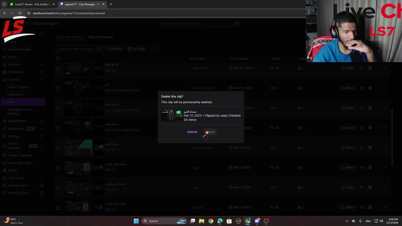The width and height of the screenshot is (402, 226).
Task: Switch to Clips I've Created tab
Action: (100, 37)
